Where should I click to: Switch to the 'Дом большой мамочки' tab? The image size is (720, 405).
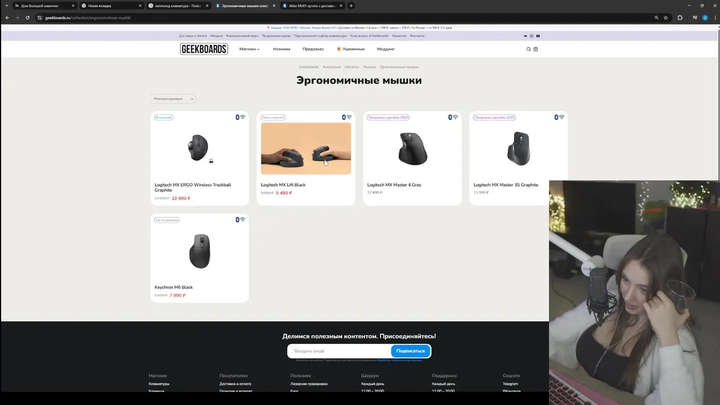coord(44,6)
